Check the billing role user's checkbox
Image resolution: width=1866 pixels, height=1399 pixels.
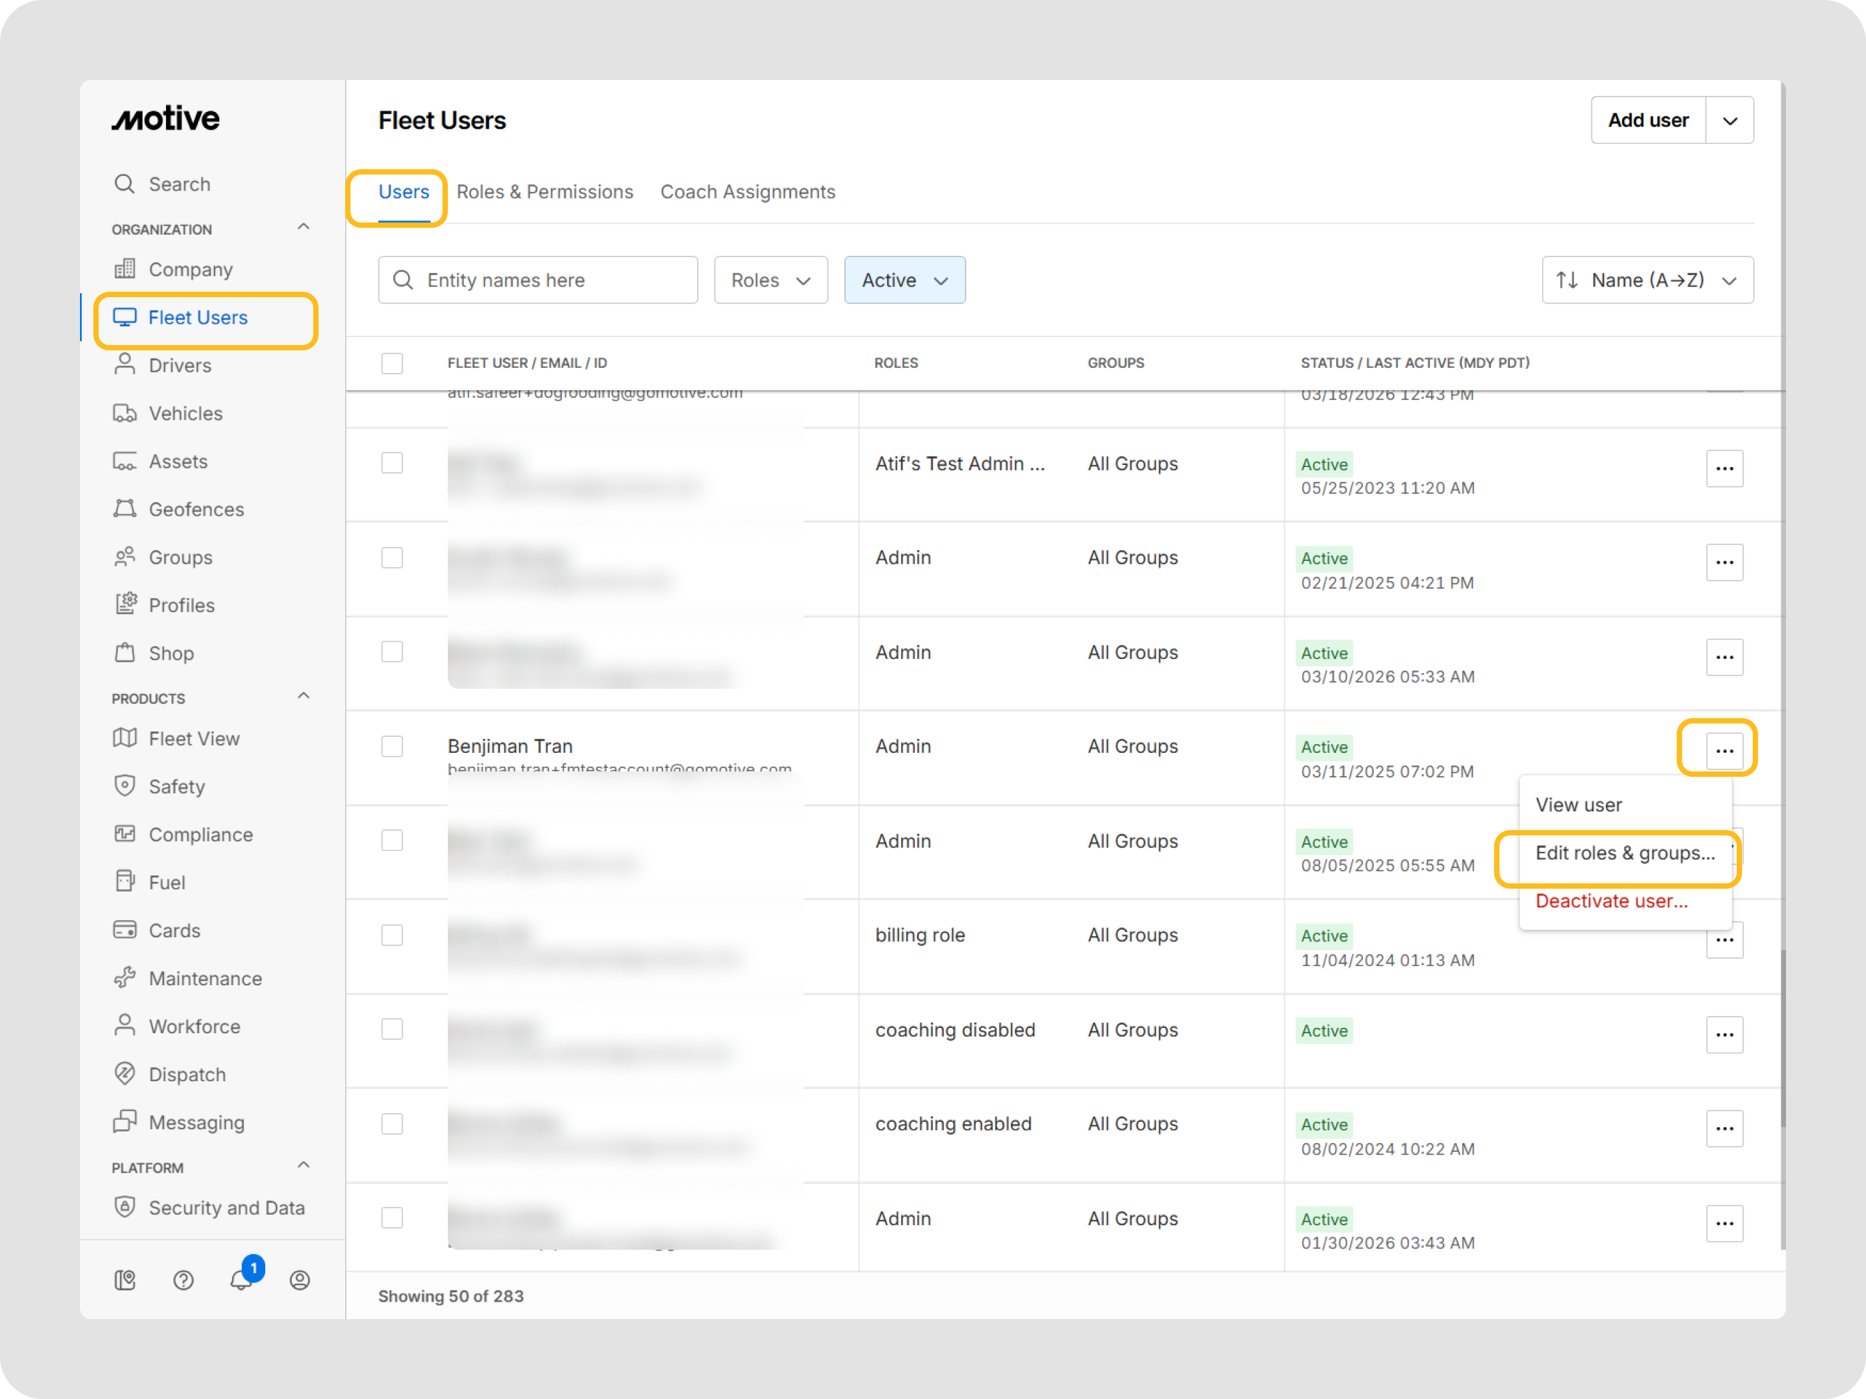(393, 935)
